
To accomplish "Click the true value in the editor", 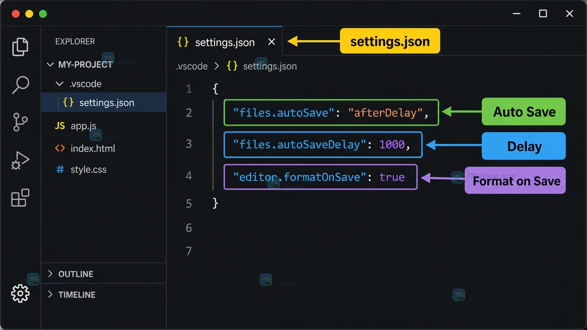I will pos(392,177).
